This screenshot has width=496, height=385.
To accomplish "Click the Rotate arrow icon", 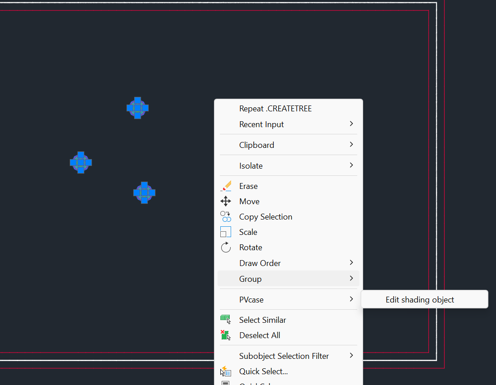I will (x=226, y=247).
